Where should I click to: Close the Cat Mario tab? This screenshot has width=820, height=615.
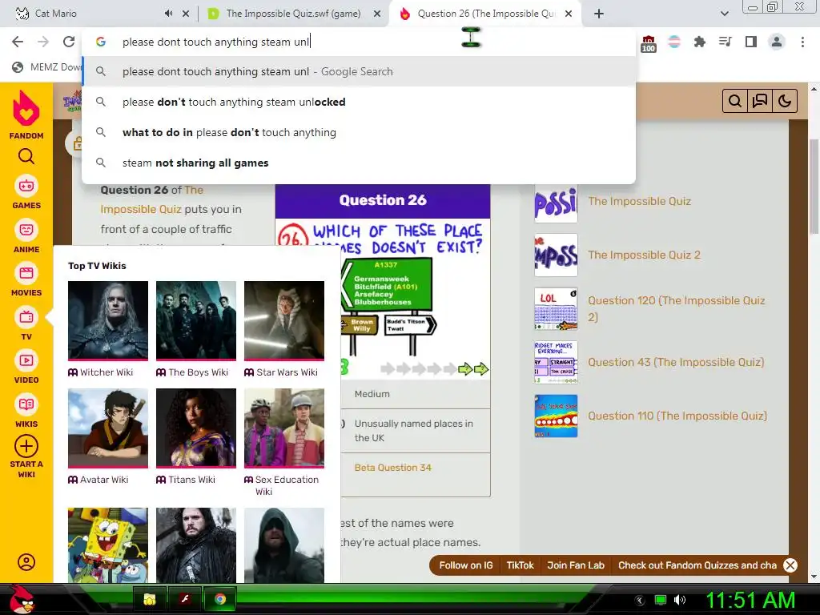pyautogui.click(x=186, y=14)
